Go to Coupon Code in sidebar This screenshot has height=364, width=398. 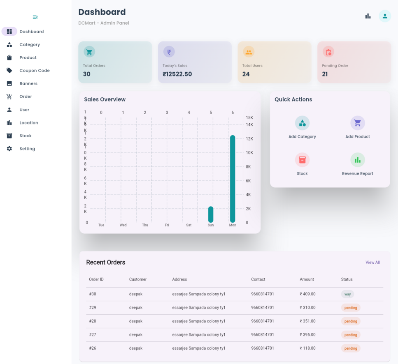point(34,71)
